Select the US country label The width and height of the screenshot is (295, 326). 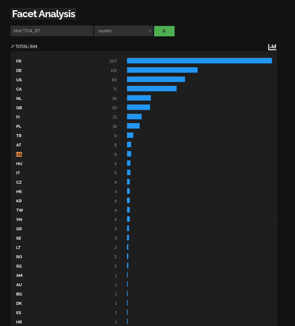tap(19, 80)
